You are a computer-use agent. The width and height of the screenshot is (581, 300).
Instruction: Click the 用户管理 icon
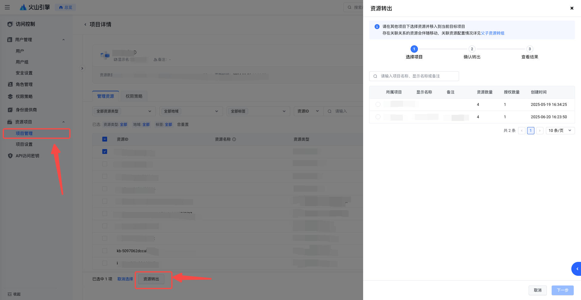click(10, 40)
